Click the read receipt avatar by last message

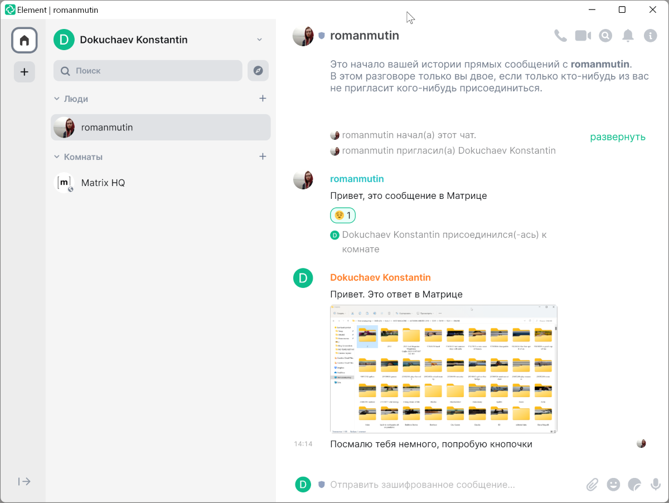coord(641,443)
